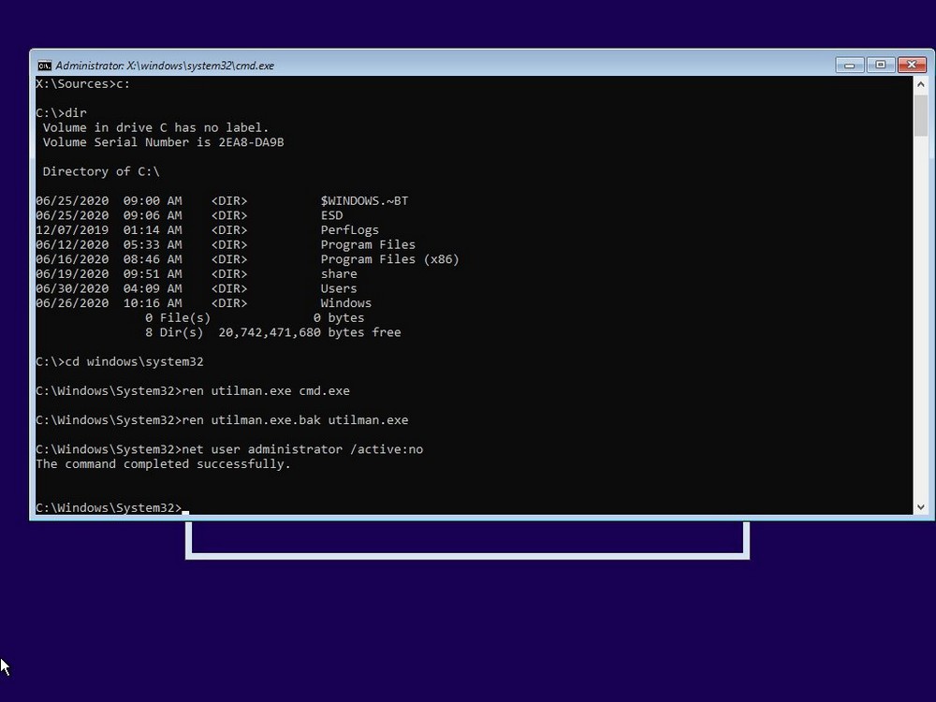This screenshot has height=702, width=936.
Task: Click the scrollbar down arrow
Action: point(920,506)
